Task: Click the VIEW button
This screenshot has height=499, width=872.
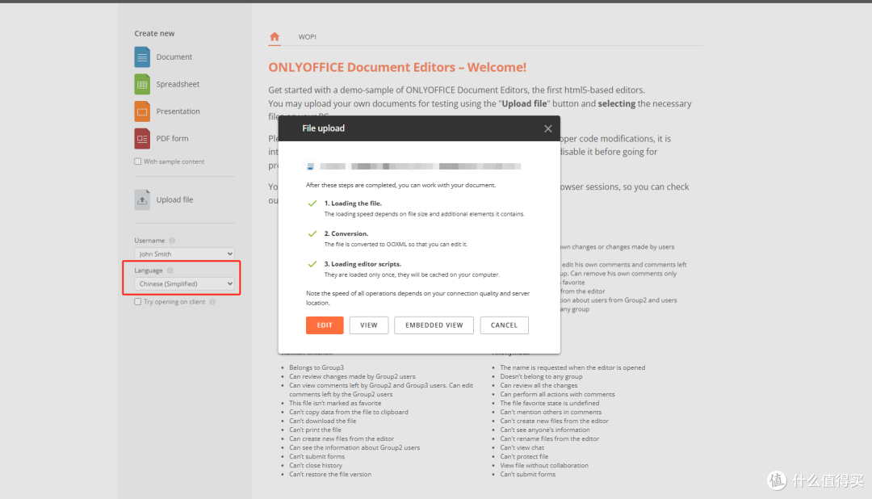Action: tap(369, 325)
